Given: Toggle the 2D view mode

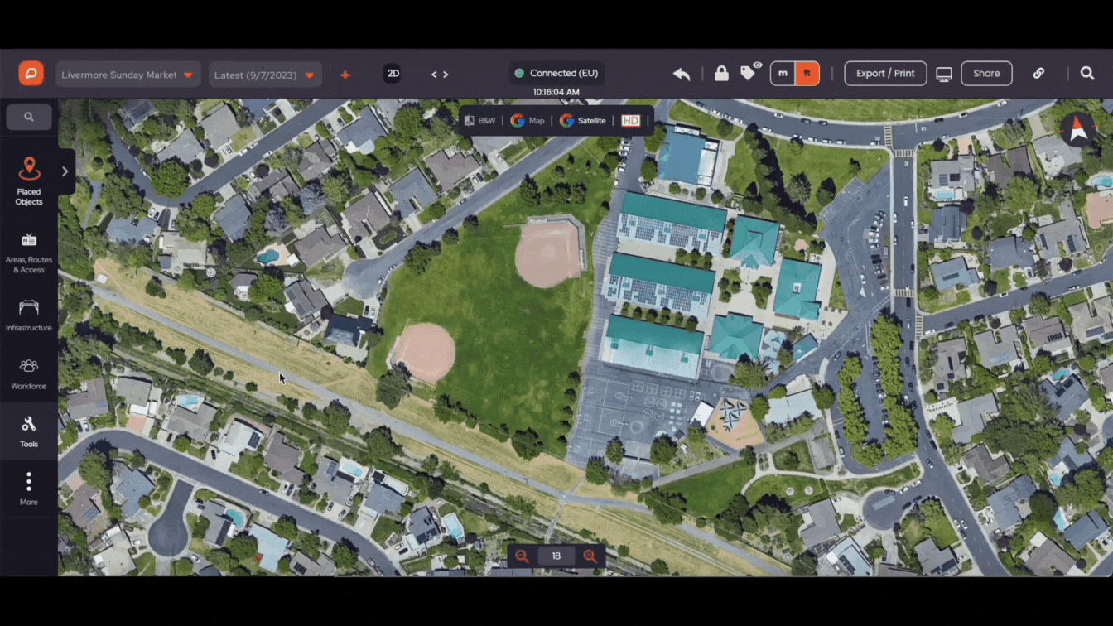Looking at the screenshot, I should click(393, 74).
